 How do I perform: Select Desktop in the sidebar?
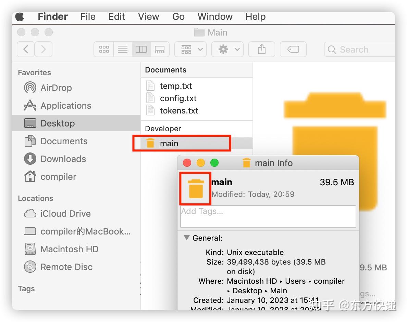[x=77, y=123]
